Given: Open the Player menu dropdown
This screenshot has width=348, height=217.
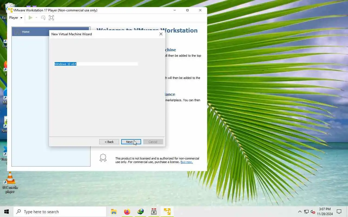Looking at the screenshot, I should point(16,18).
